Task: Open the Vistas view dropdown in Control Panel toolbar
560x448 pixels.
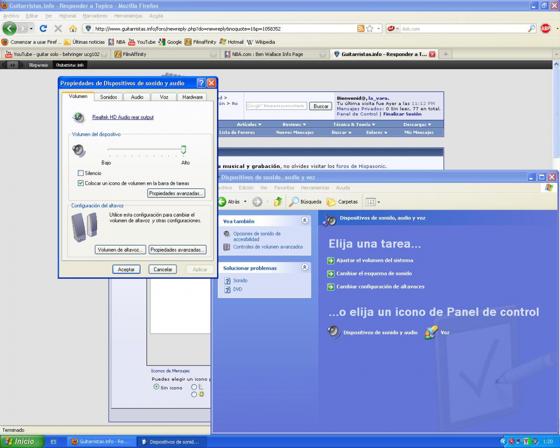Action: [x=373, y=202]
